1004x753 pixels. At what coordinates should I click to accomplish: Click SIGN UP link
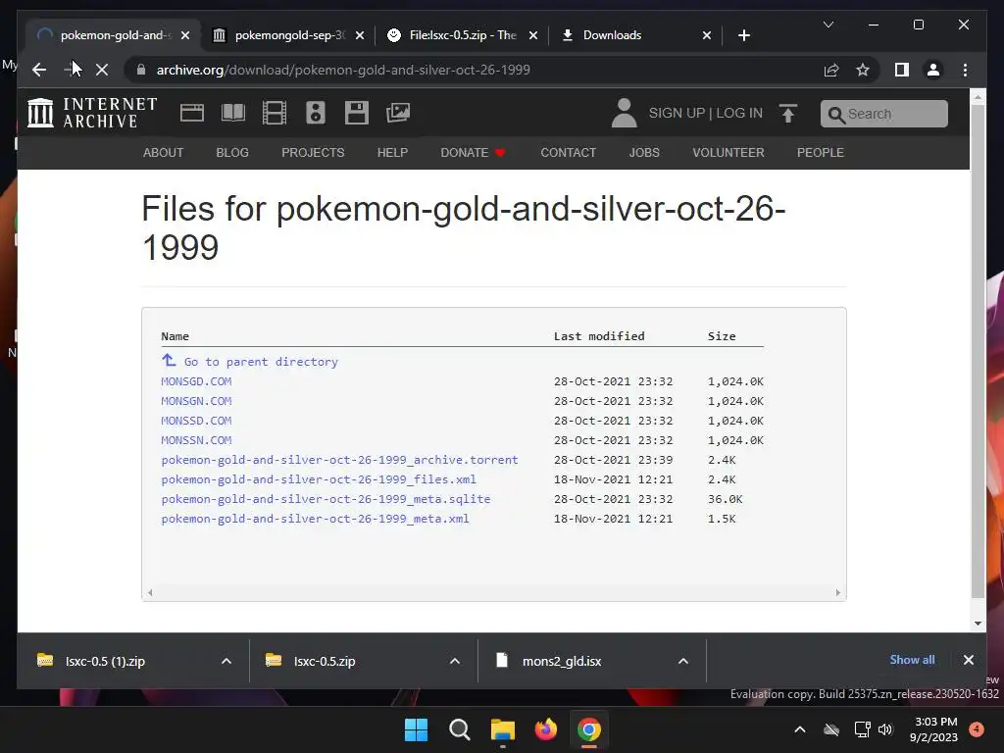(x=677, y=113)
